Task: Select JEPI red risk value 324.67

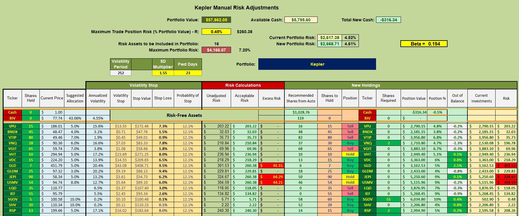Action: pyautogui.click(x=506, y=177)
